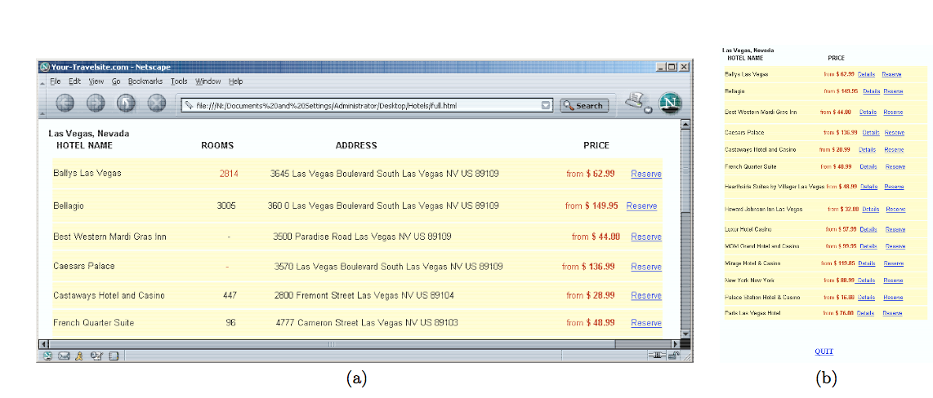The width and height of the screenshot is (933, 398).
Task: Click Reserve for French Quarter Suite in browser
Action: point(646,322)
